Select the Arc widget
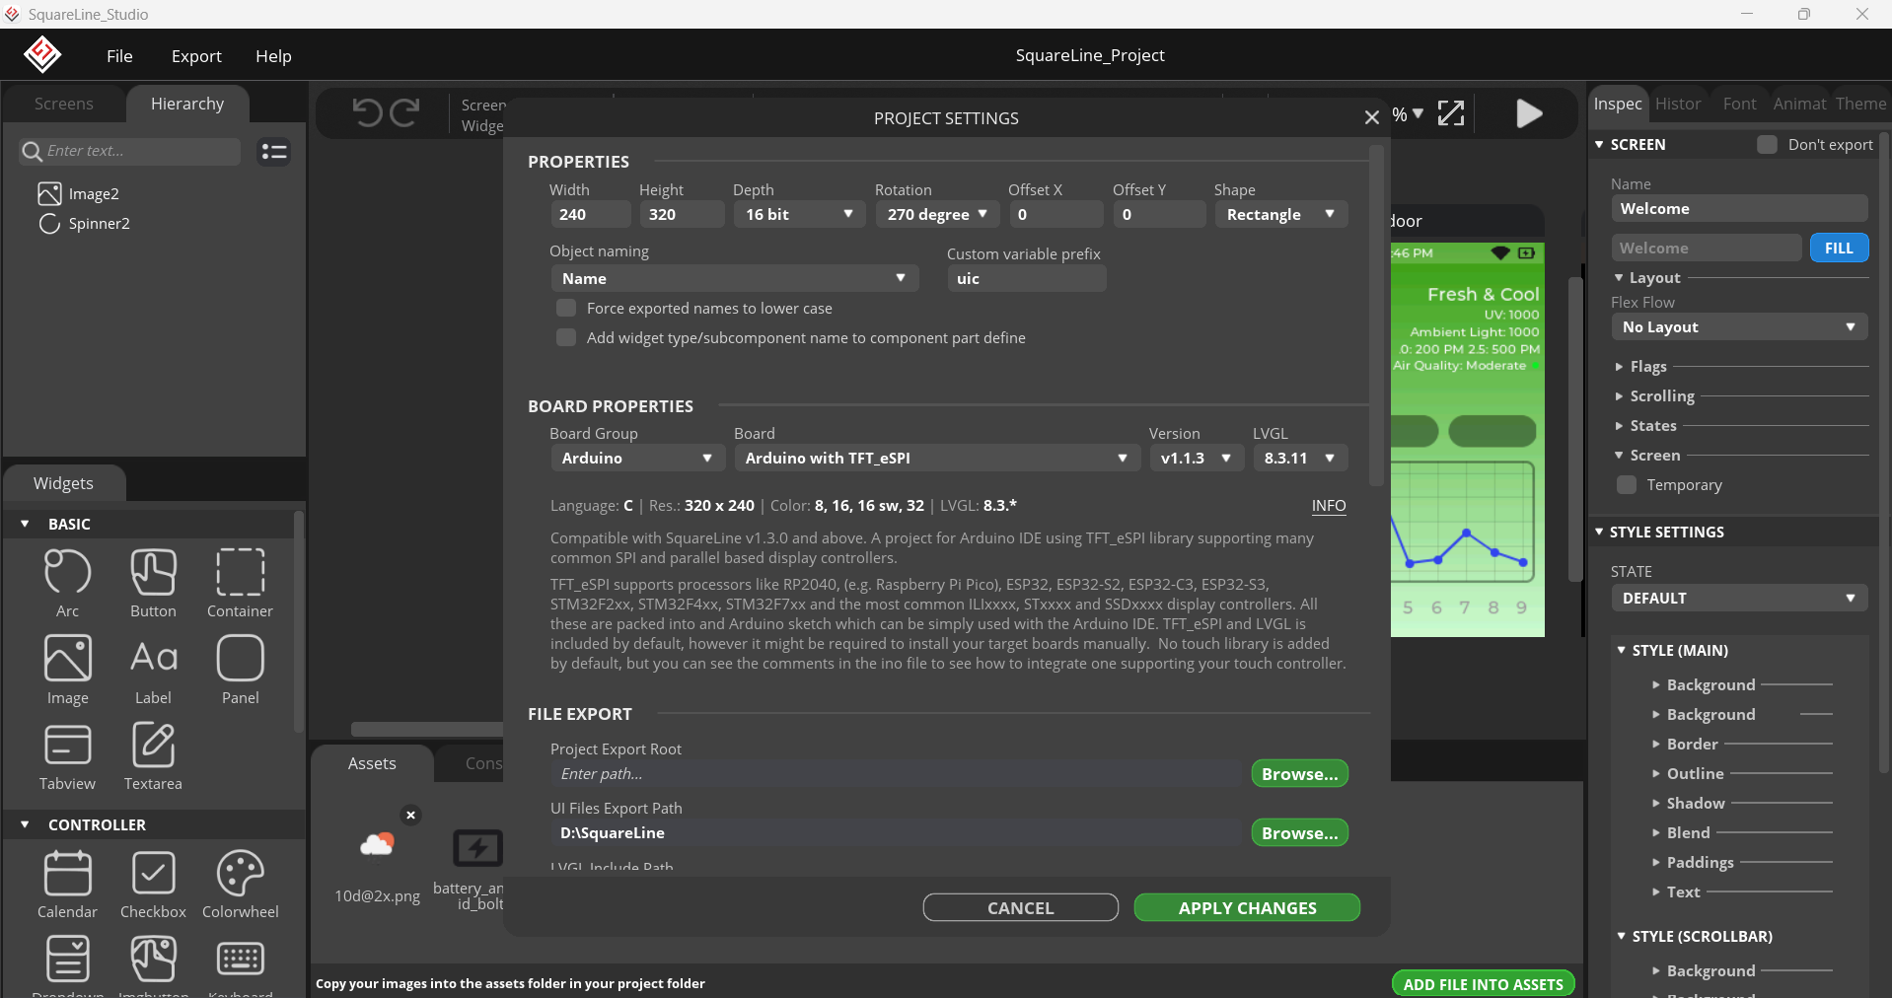 pos(67,583)
